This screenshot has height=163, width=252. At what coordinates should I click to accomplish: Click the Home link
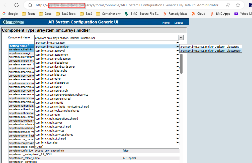point(166,23)
